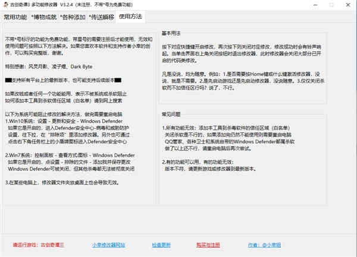The width and height of the screenshot is (357, 257).
Task: Click the red 请运行游戏: 古剑奇谭三 status text
Action: [39, 245]
